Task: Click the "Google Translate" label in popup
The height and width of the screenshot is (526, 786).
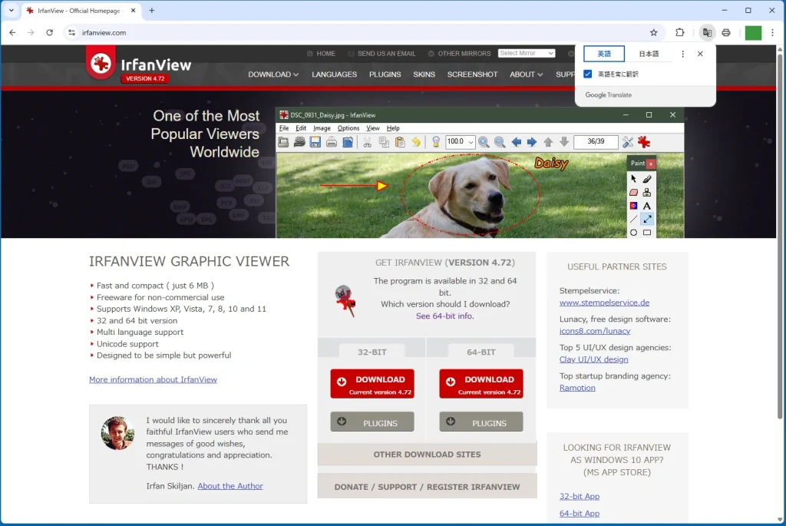Action: coord(609,94)
